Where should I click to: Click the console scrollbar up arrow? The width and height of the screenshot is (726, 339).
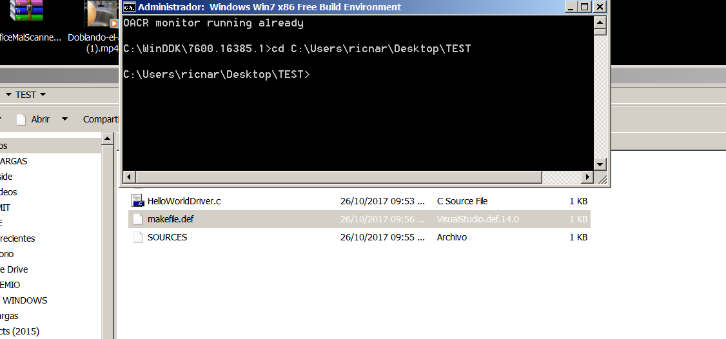pos(600,21)
